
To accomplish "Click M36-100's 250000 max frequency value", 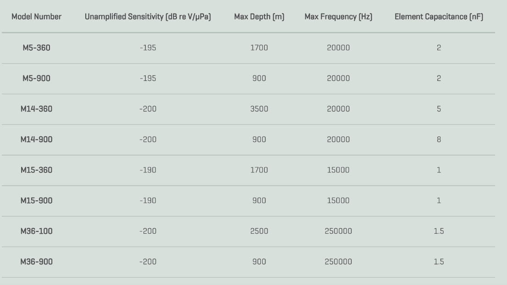I will [338, 231].
